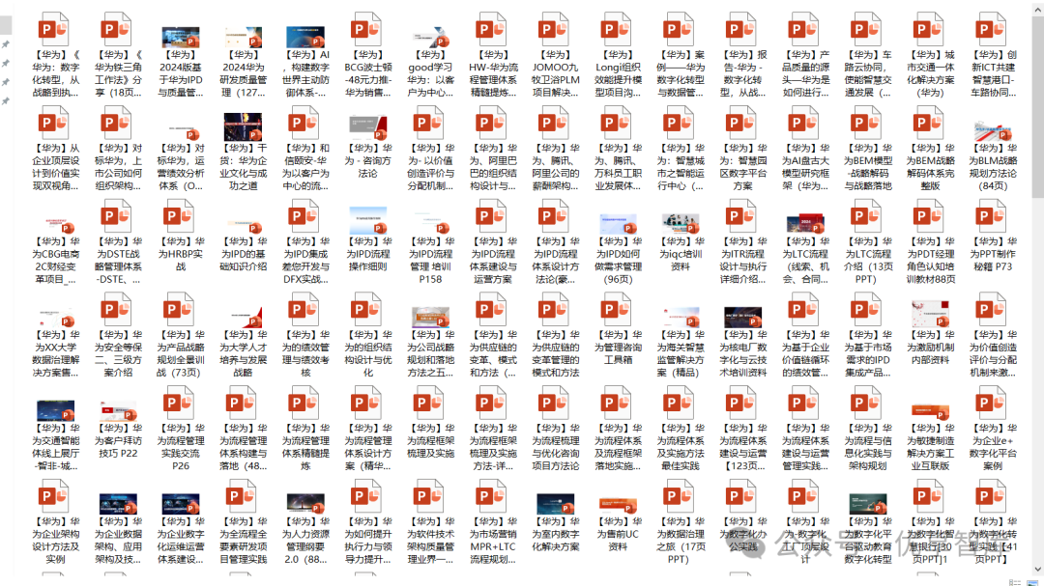Select the 华为IPD如何做需求管理(96页) thumbnail

[x=618, y=224]
